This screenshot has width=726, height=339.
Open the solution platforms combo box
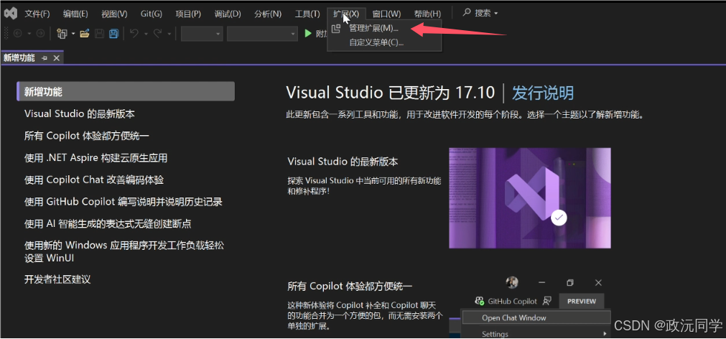coord(262,34)
